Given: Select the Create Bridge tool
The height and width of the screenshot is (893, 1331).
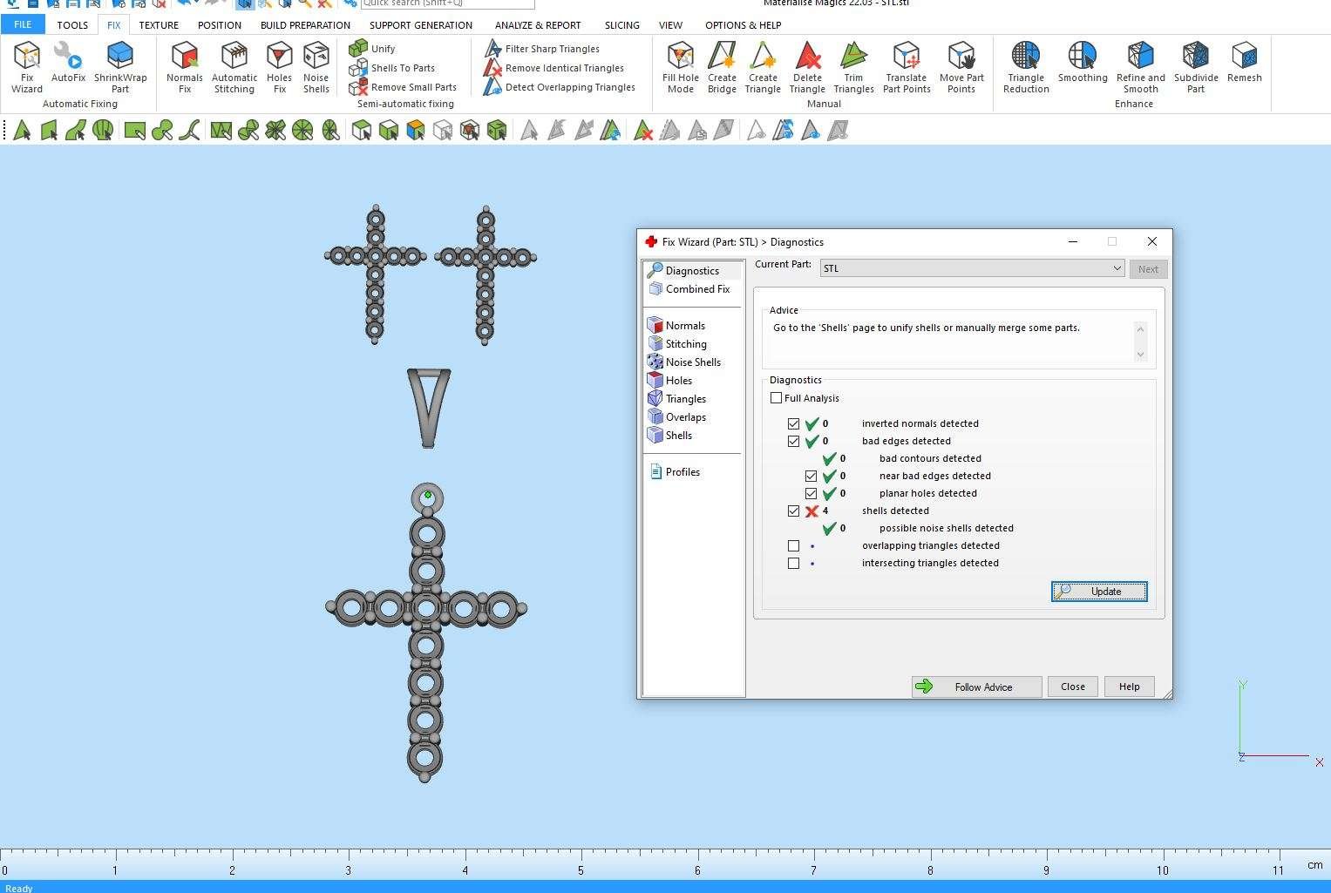Looking at the screenshot, I should click(x=722, y=65).
